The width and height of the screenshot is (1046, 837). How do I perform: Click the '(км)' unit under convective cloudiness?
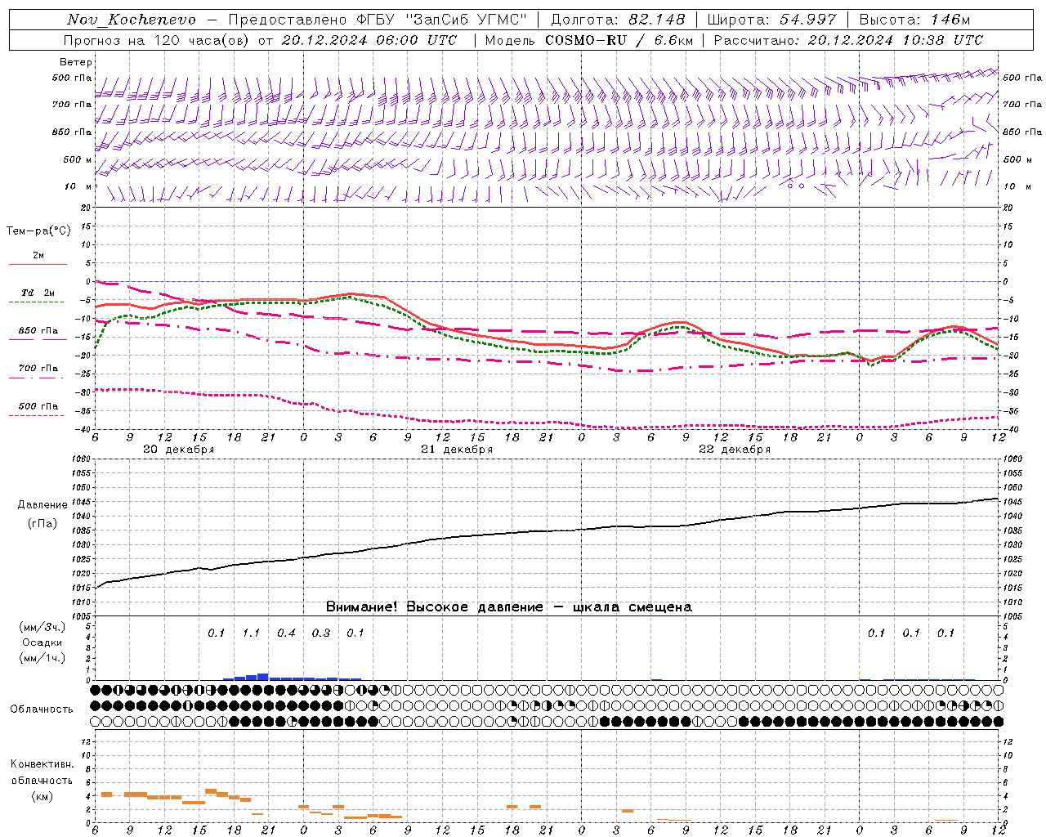coord(42,796)
